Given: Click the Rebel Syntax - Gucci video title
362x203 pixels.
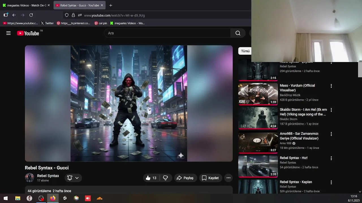Looking at the screenshot, I should click(47, 168).
